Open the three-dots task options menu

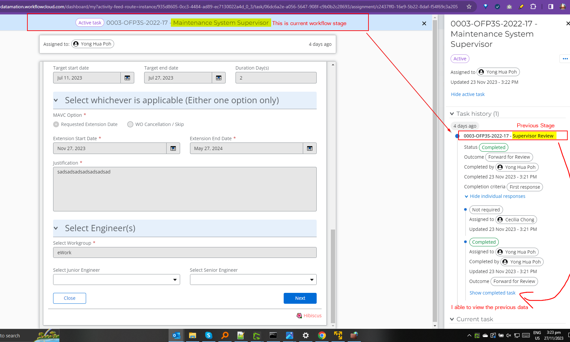(x=565, y=59)
